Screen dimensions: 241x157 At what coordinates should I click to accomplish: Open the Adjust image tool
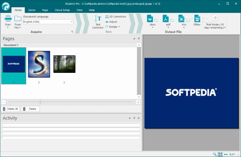[x=111, y=22]
